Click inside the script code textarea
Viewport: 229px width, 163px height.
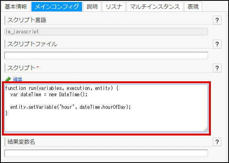click(106, 108)
